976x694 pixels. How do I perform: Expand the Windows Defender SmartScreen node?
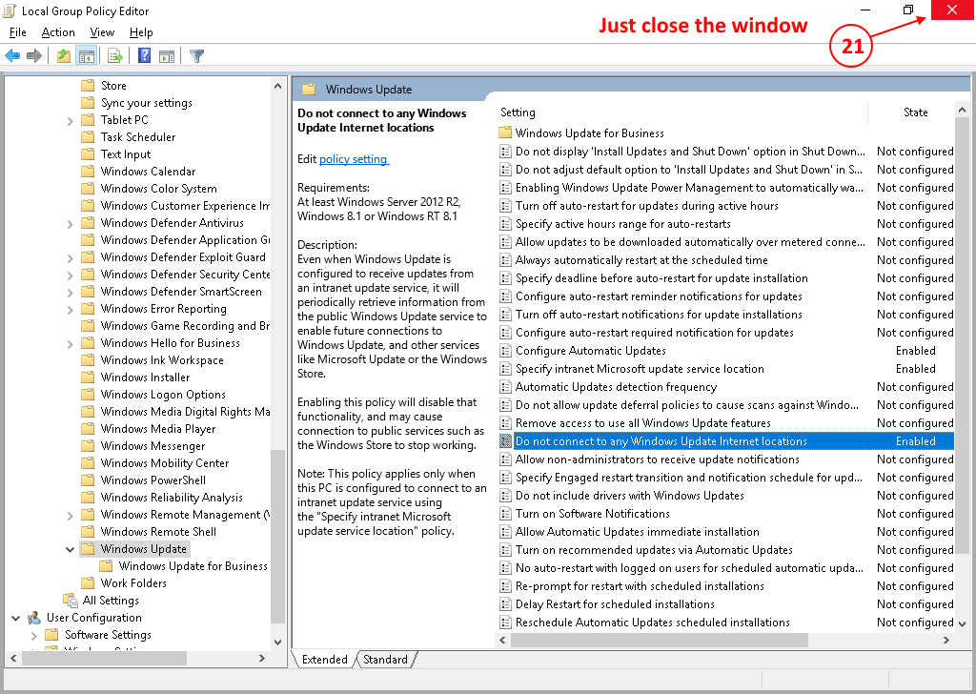tap(70, 292)
